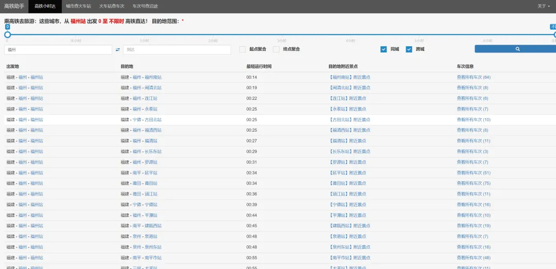
Task: Click the 车次信息 column header
Action: click(465, 67)
